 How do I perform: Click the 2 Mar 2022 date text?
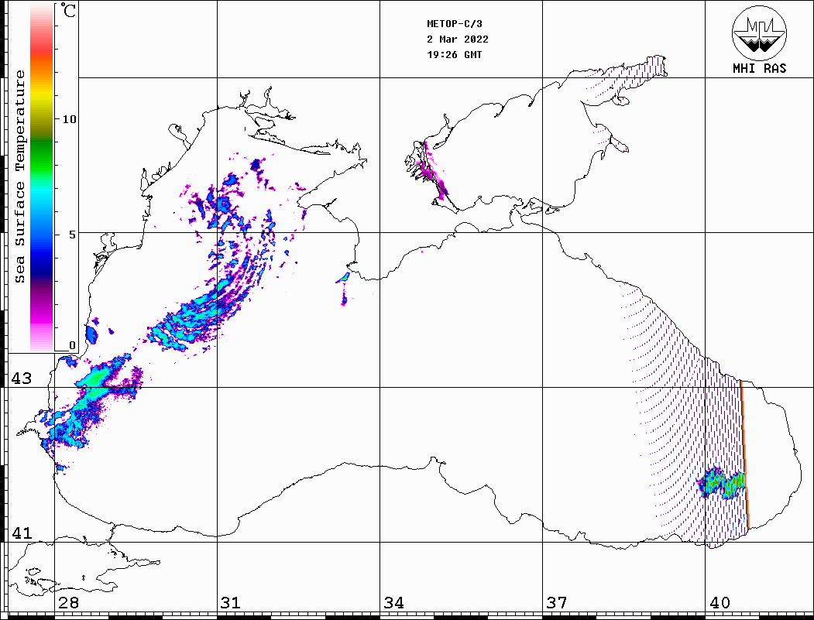coord(458,39)
